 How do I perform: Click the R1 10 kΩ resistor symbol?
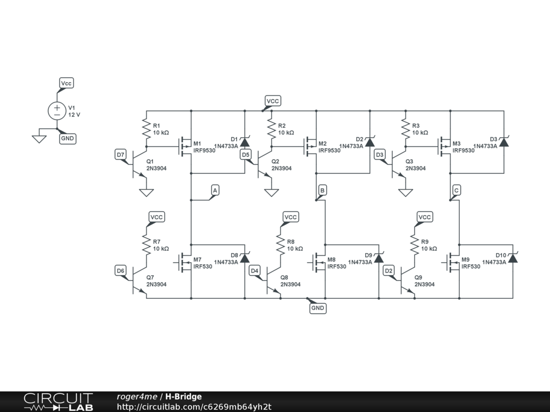(x=146, y=128)
